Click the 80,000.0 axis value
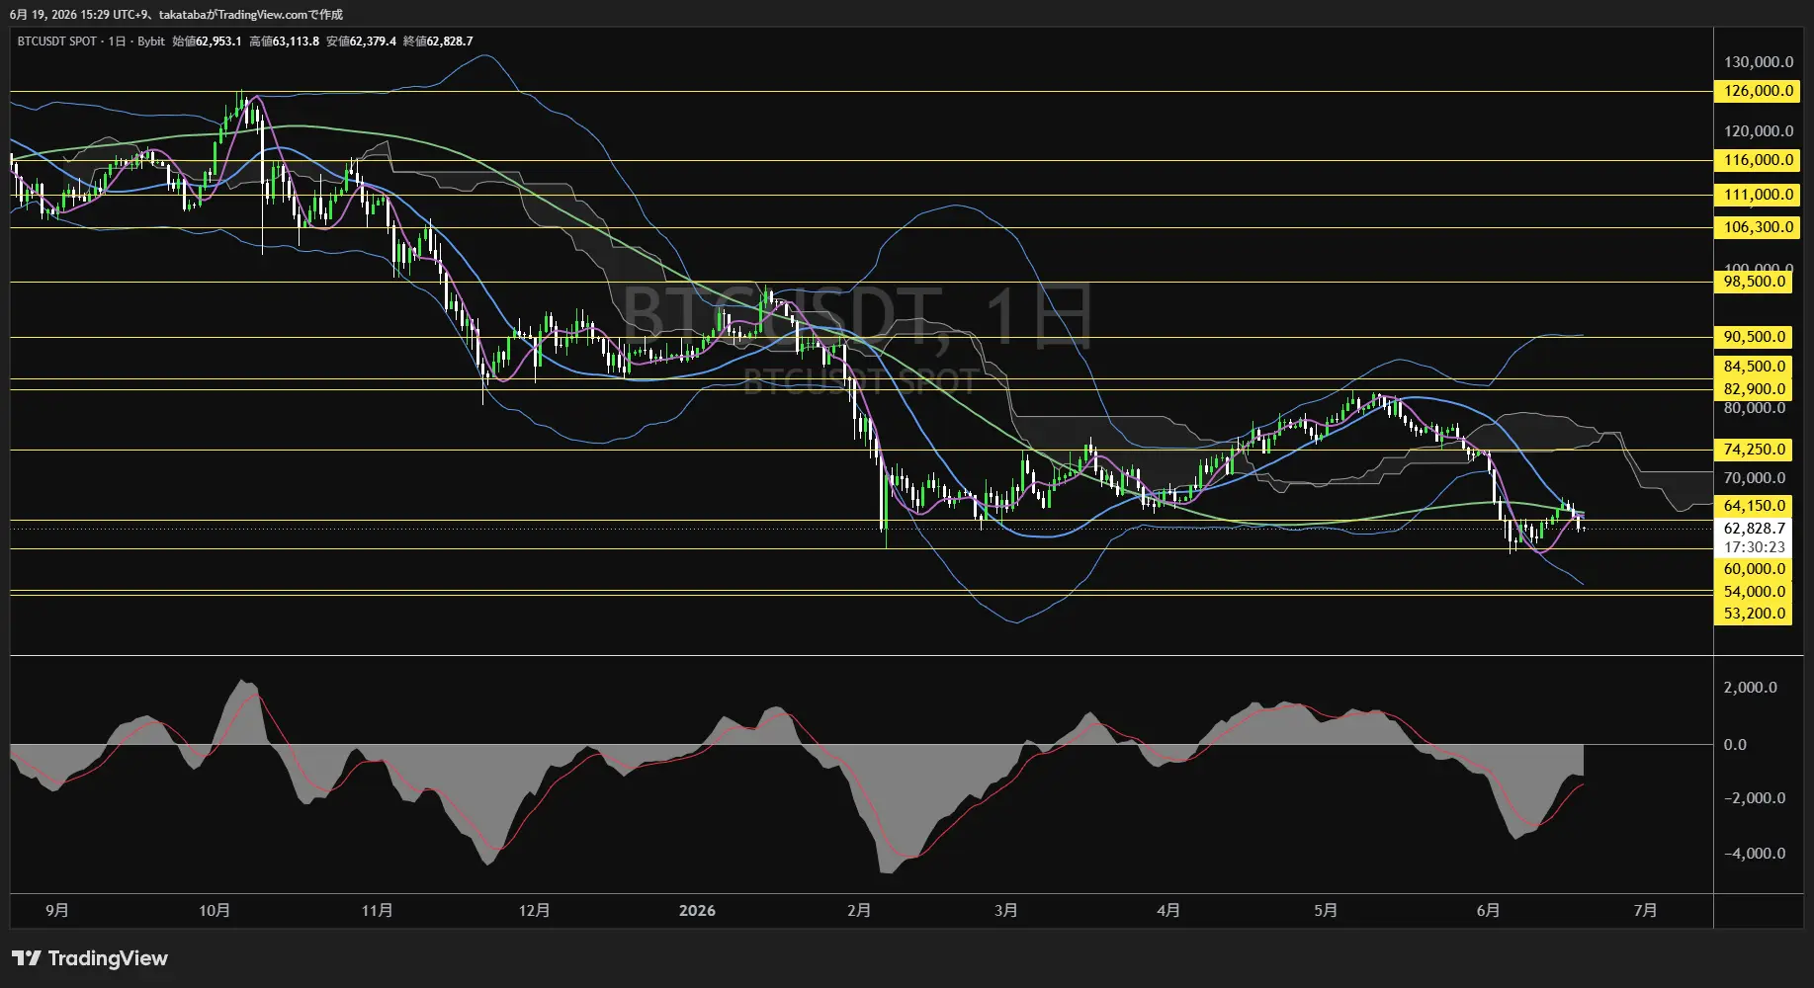This screenshot has width=1814, height=988. point(1755,408)
